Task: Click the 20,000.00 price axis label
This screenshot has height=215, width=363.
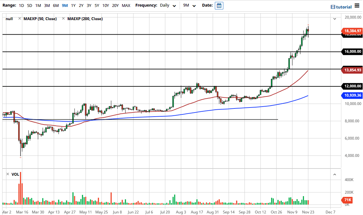Action: tap(353, 17)
